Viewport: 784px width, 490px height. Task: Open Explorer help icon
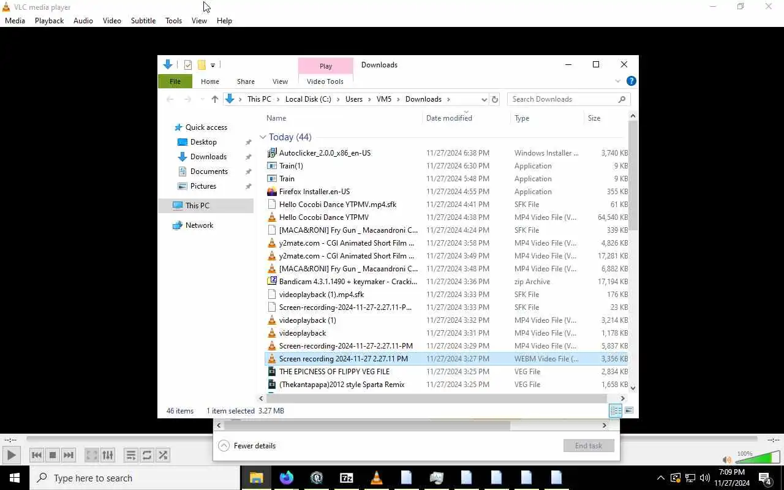point(631,81)
